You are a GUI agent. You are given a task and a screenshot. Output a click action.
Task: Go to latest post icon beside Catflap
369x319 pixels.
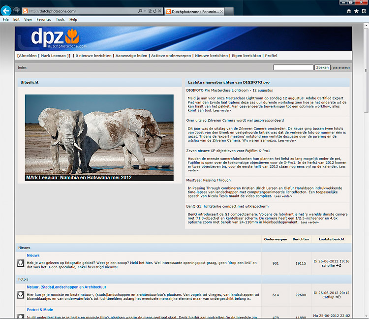(338, 297)
